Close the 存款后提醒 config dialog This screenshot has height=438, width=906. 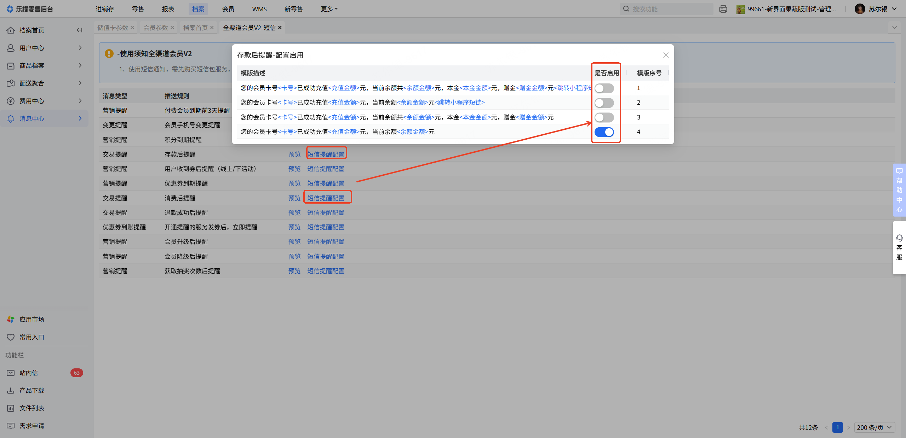point(666,55)
